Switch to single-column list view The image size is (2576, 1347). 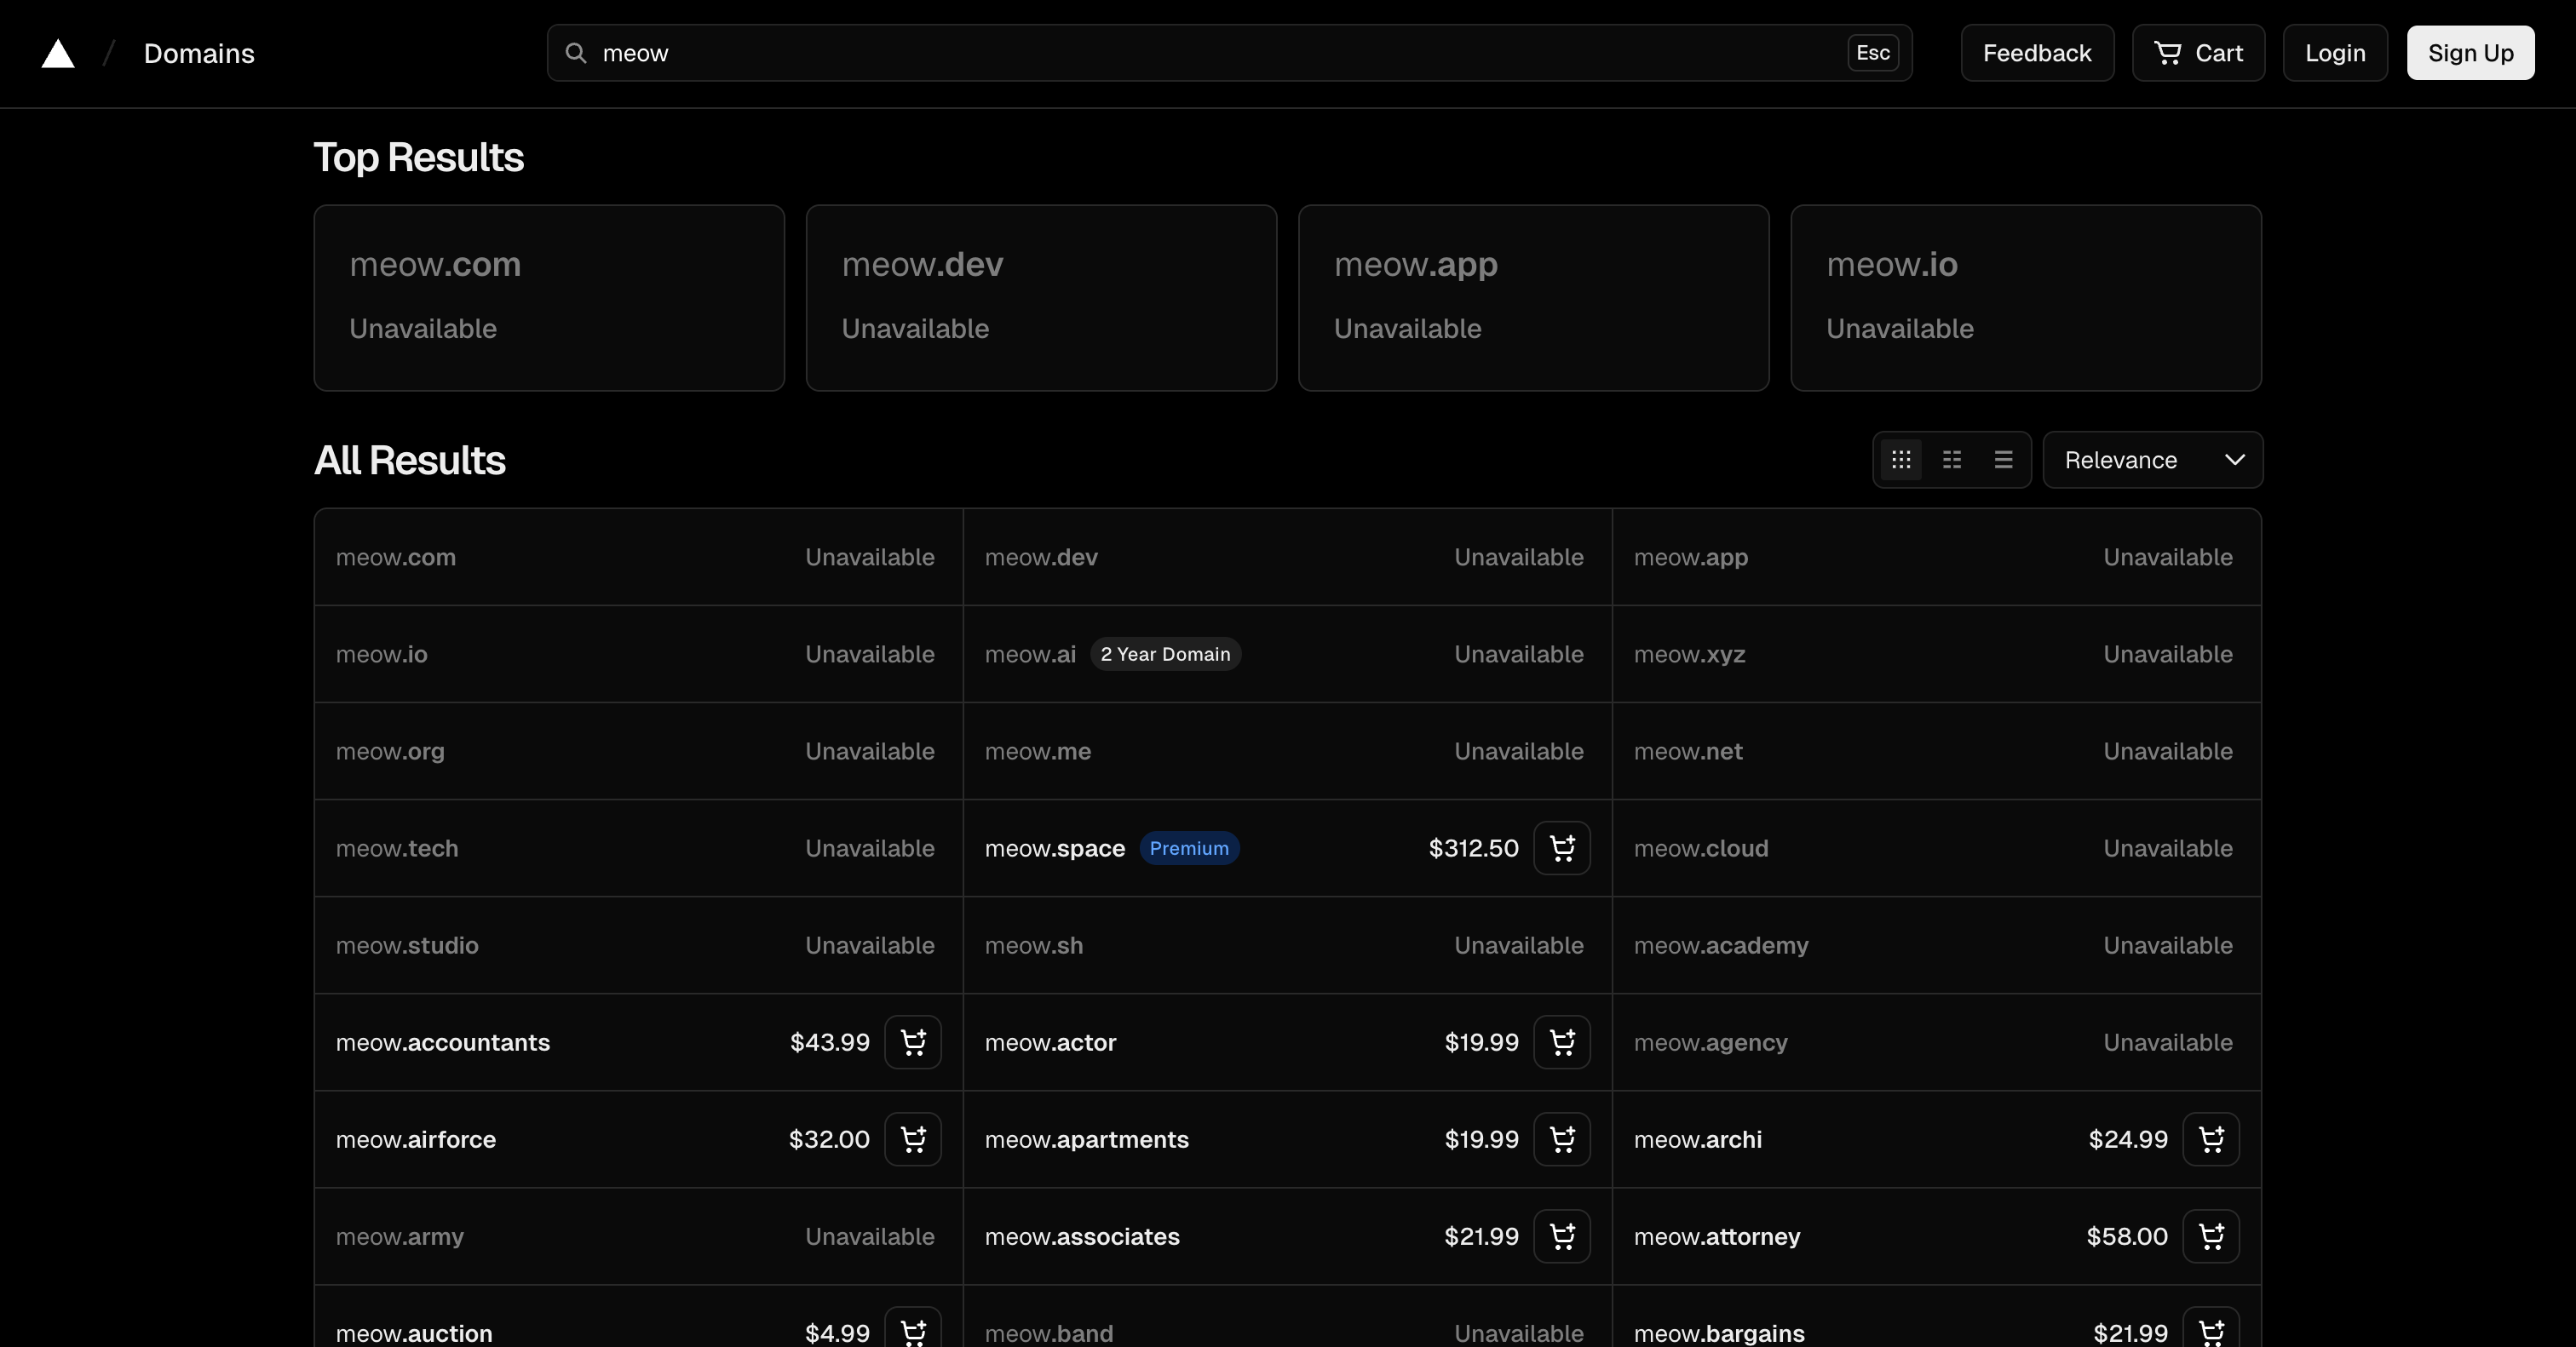tap(2003, 460)
